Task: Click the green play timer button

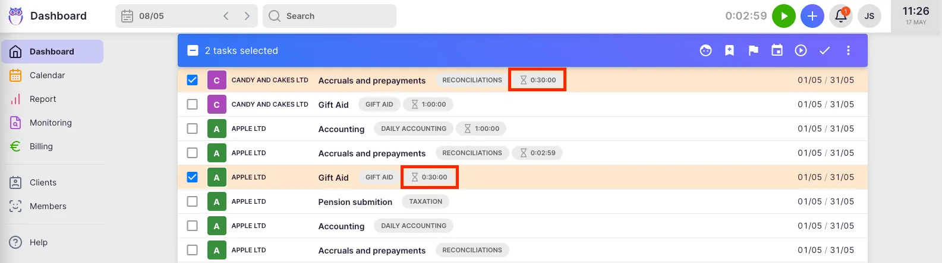Action: point(783,16)
